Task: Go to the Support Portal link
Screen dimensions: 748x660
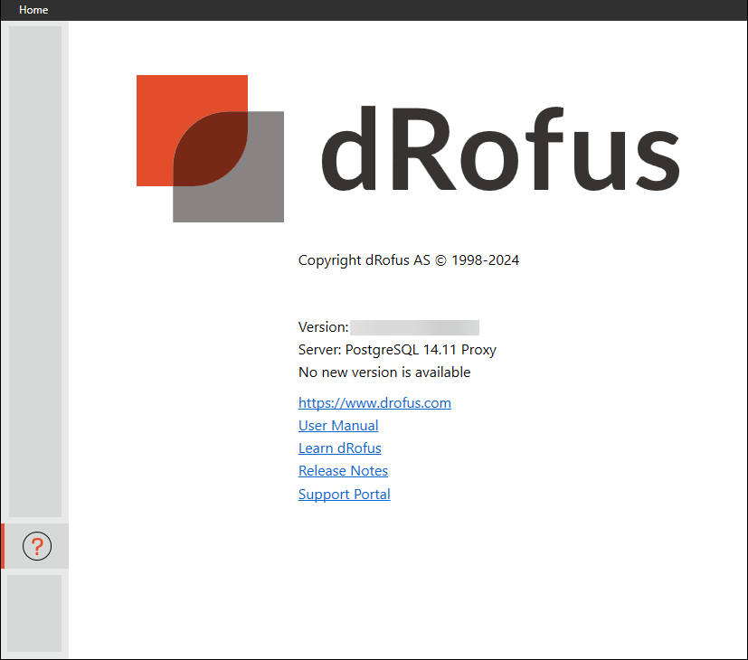Action: pyautogui.click(x=344, y=495)
